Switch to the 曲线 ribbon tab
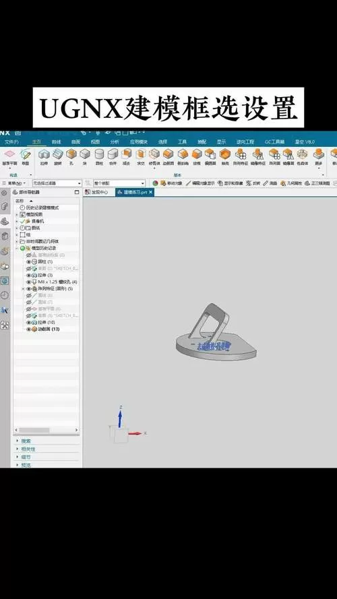 click(56, 141)
